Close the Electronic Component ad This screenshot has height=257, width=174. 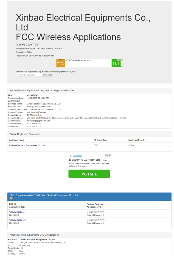(110, 155)
